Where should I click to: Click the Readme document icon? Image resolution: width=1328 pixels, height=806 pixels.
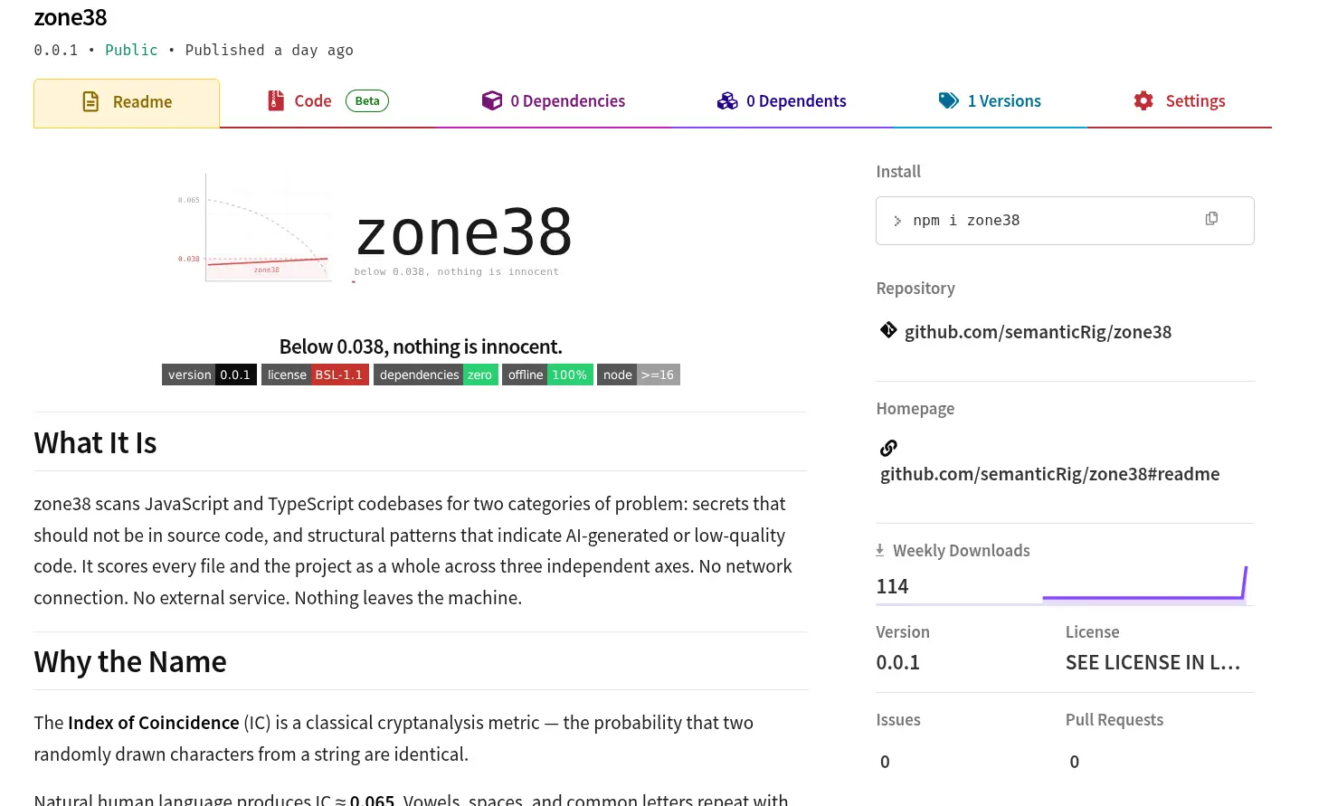pyautogui.click(x=90, y=102)
